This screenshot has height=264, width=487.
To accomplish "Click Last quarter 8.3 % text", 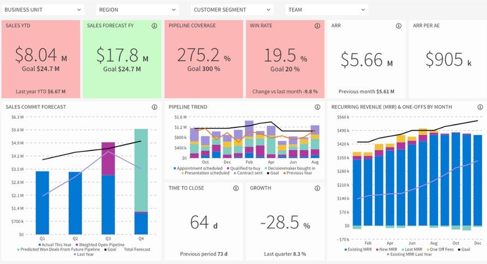I will pyautogui.click(x=285, y=254).
